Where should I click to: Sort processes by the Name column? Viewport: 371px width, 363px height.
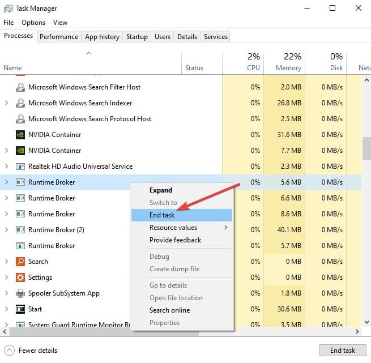pos(91,63)
